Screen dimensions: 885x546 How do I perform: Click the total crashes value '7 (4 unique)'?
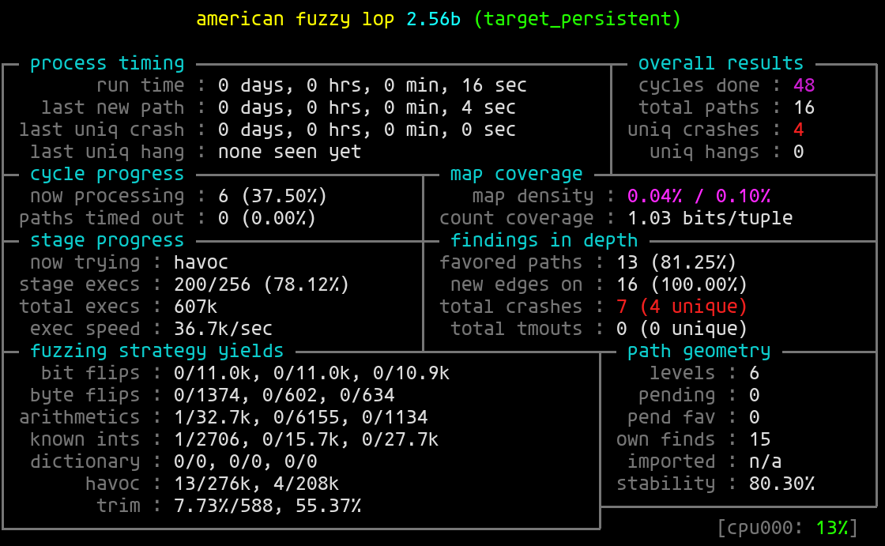tap(683, 307)
